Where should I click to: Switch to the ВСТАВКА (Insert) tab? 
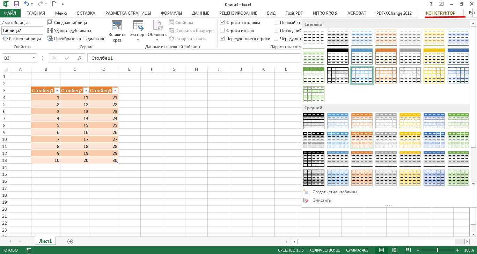pos(86,13)
